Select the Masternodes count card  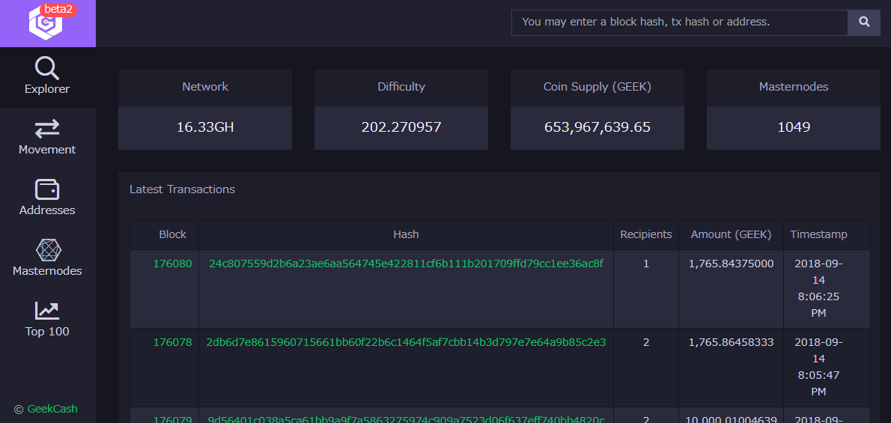tap(794, 109)
